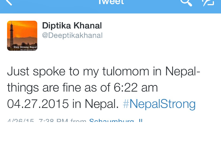Tap the tower in the avatar image
This screenshot has width=221, height=146.
(x=12, y=35)
